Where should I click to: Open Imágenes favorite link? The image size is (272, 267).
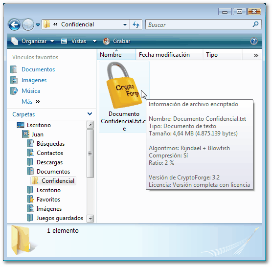coord(34,80)
